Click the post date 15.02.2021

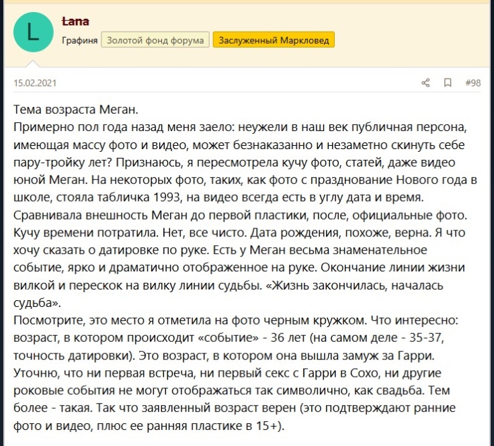click(33, 83)
